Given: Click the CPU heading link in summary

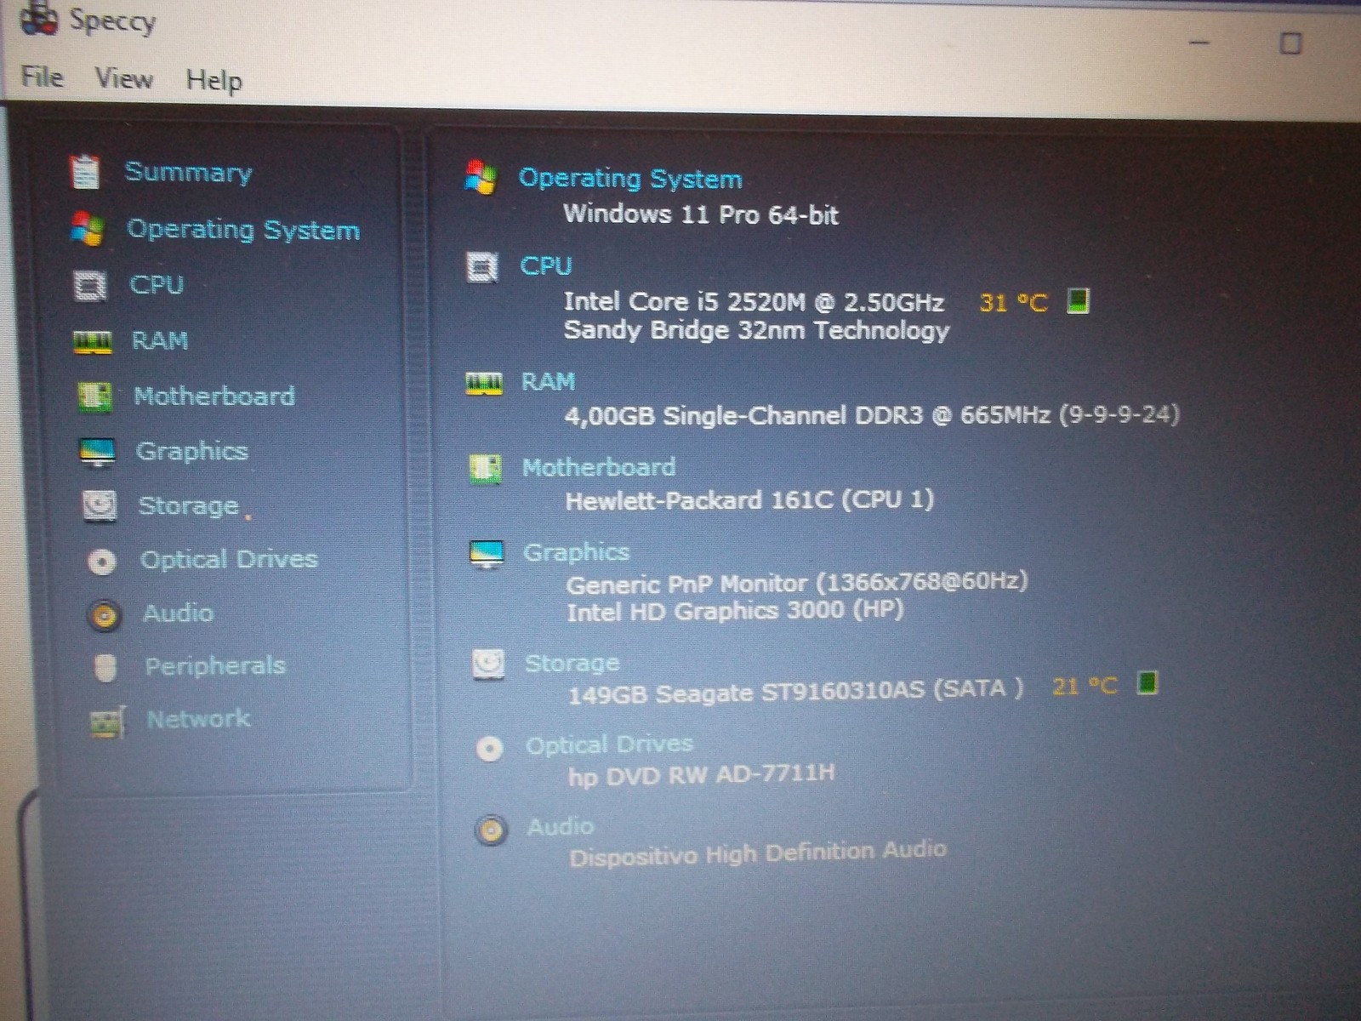Looking at the screenshot, I should tap(546, 265).
